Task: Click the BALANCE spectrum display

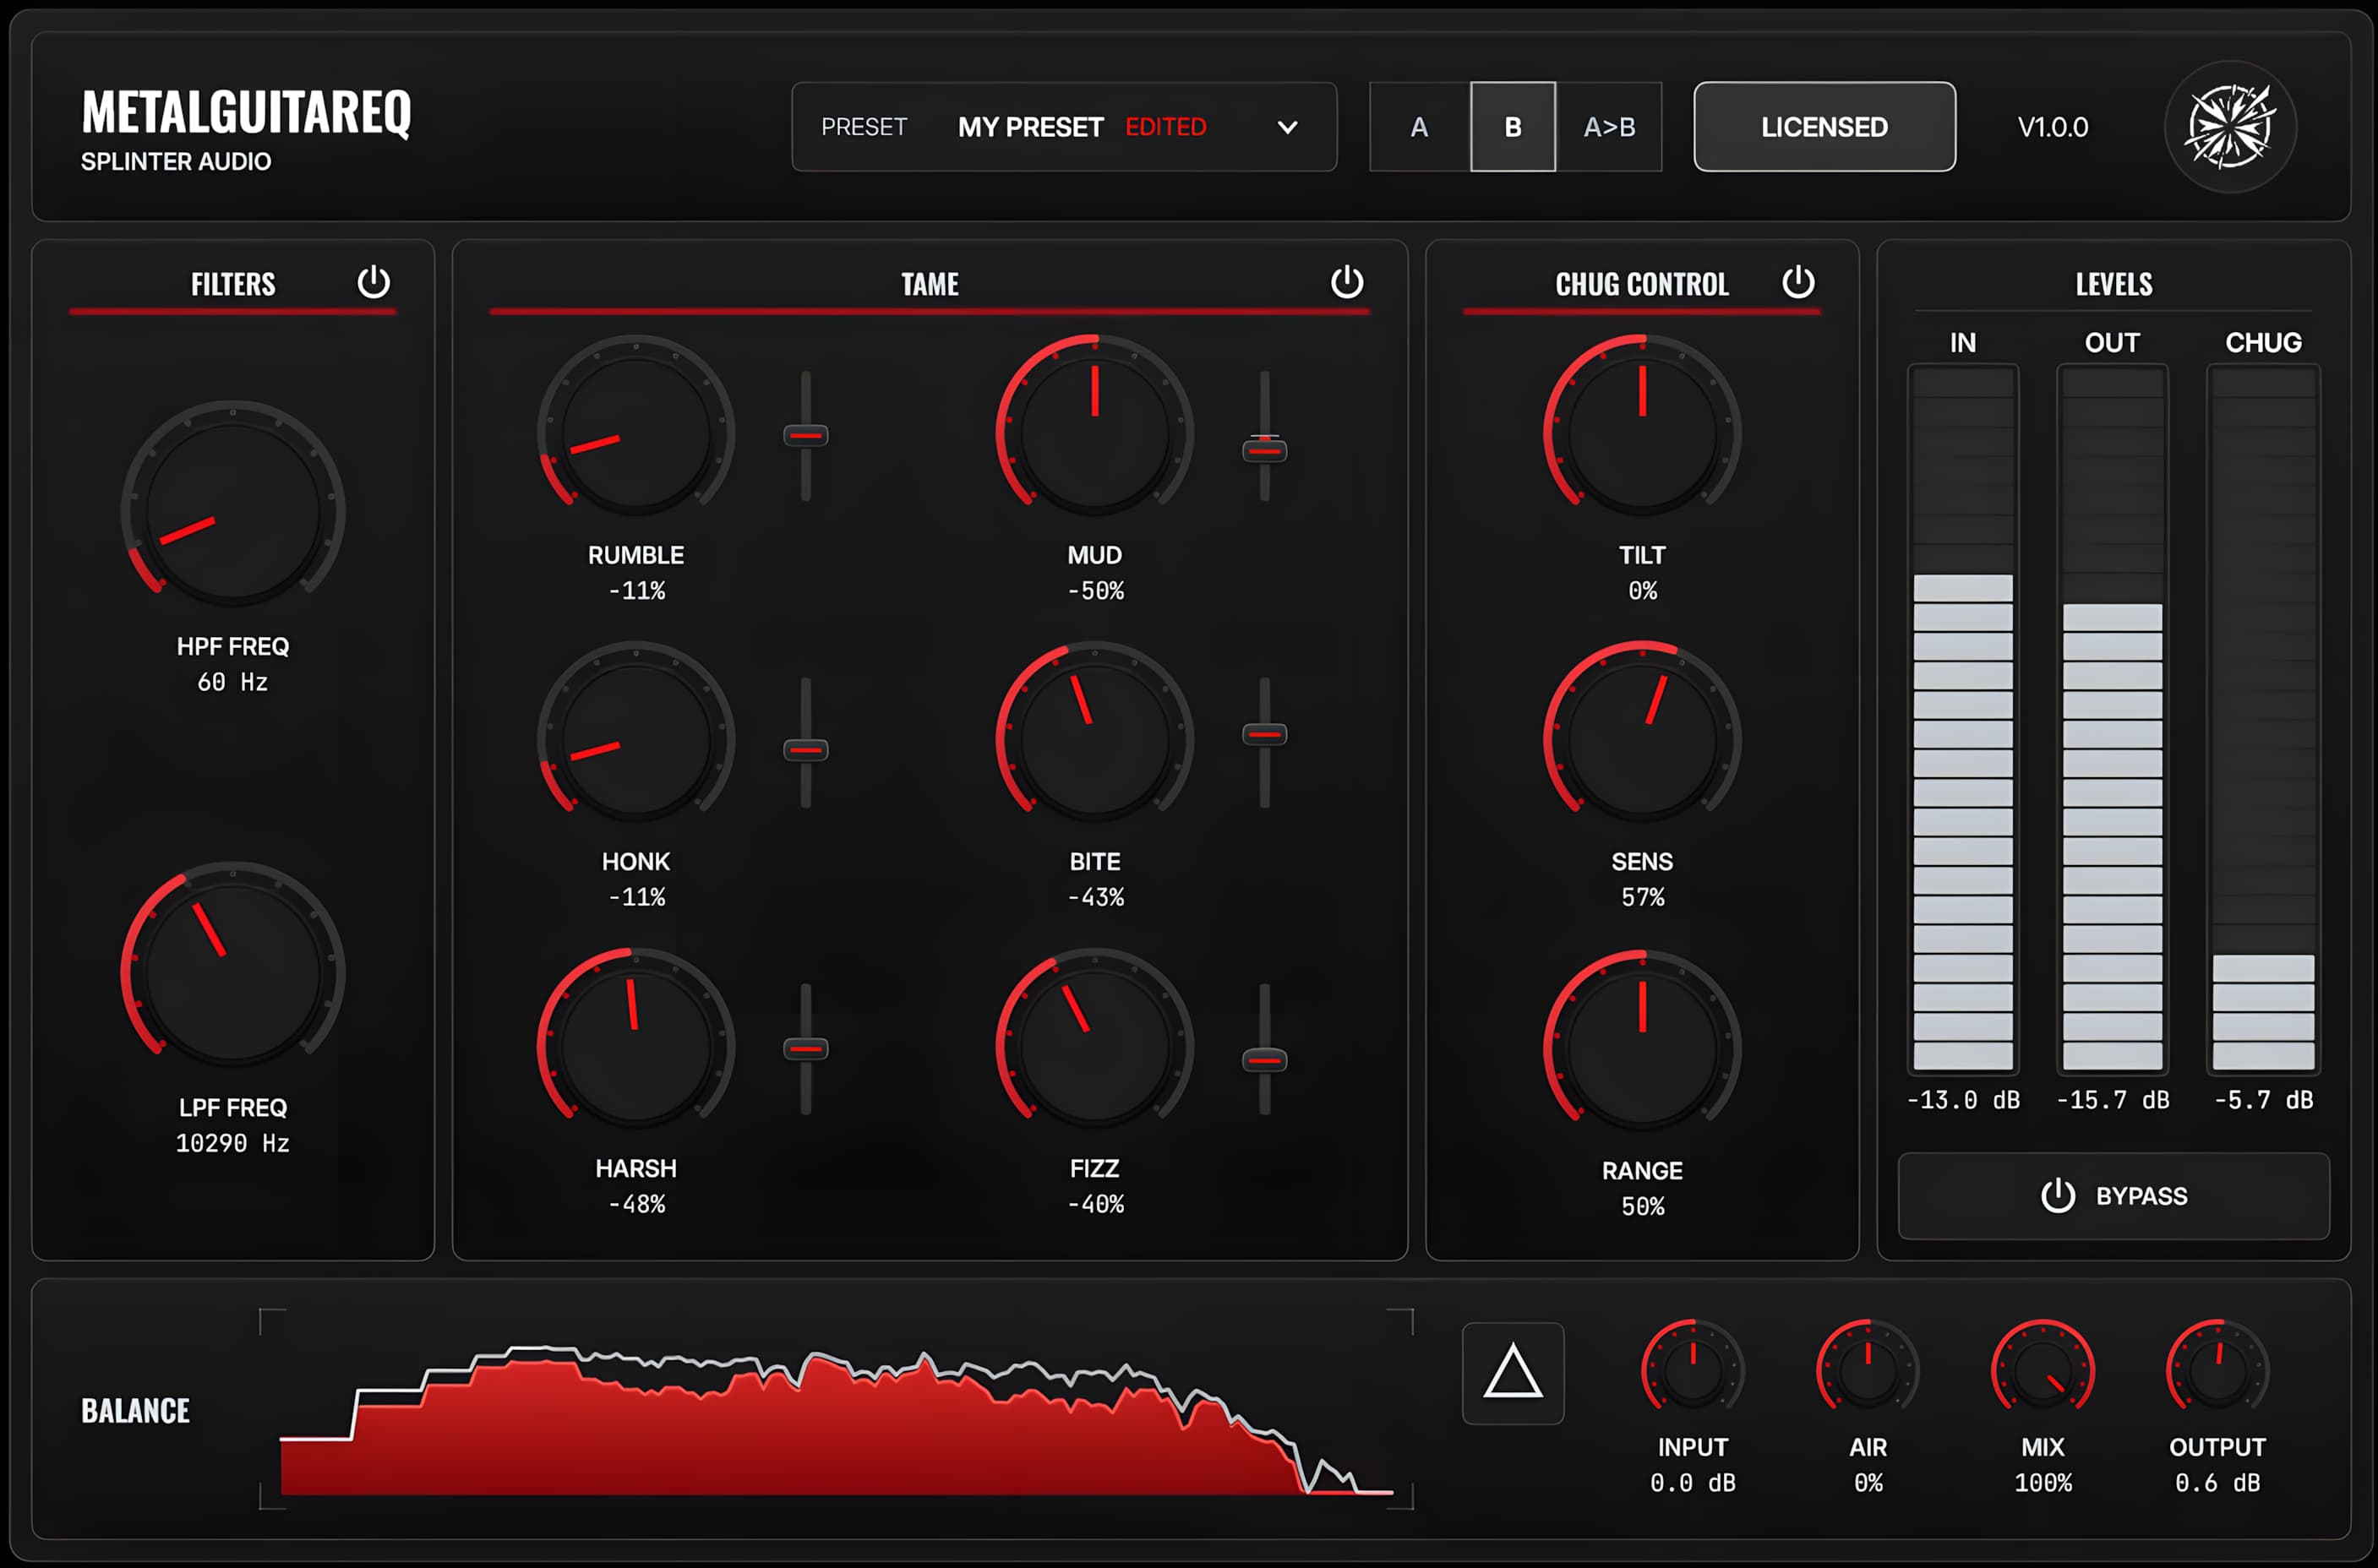Action: pyautogui.click(x=836, y=1409)
